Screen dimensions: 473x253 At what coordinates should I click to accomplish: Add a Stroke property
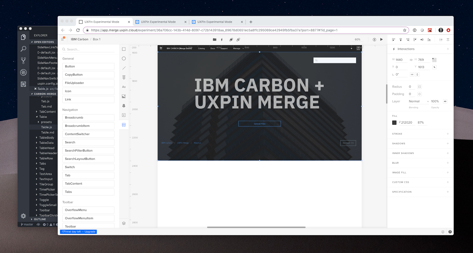pos(448,134)
